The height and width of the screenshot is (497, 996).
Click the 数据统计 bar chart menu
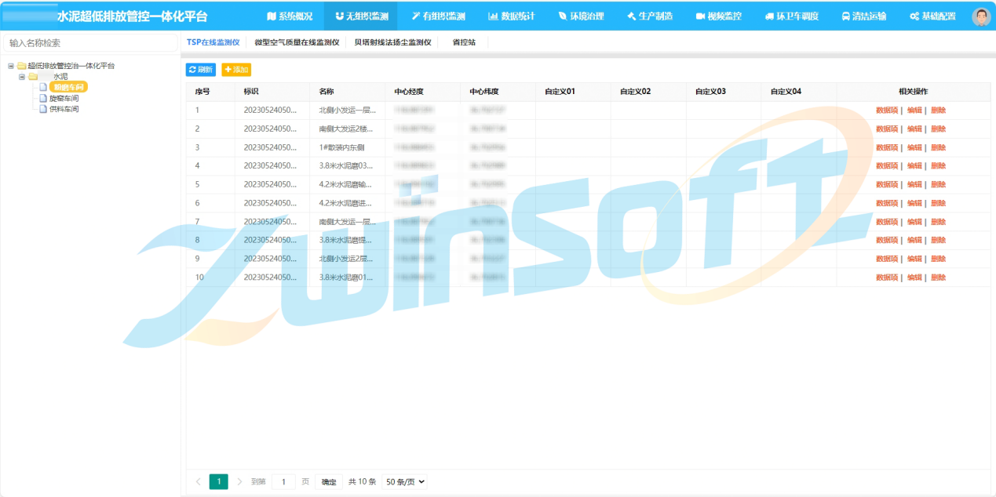click(x=511, y=16)
